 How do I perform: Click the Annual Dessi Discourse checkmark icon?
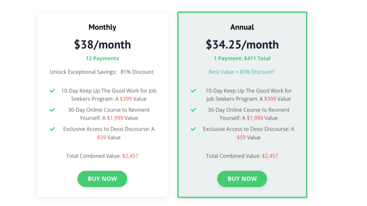click(194, 129)
